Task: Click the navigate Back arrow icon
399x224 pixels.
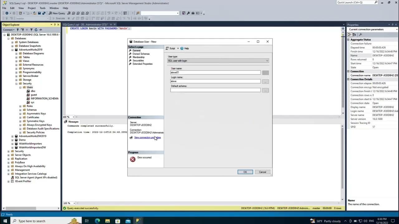Action: [x=7, y=13]
